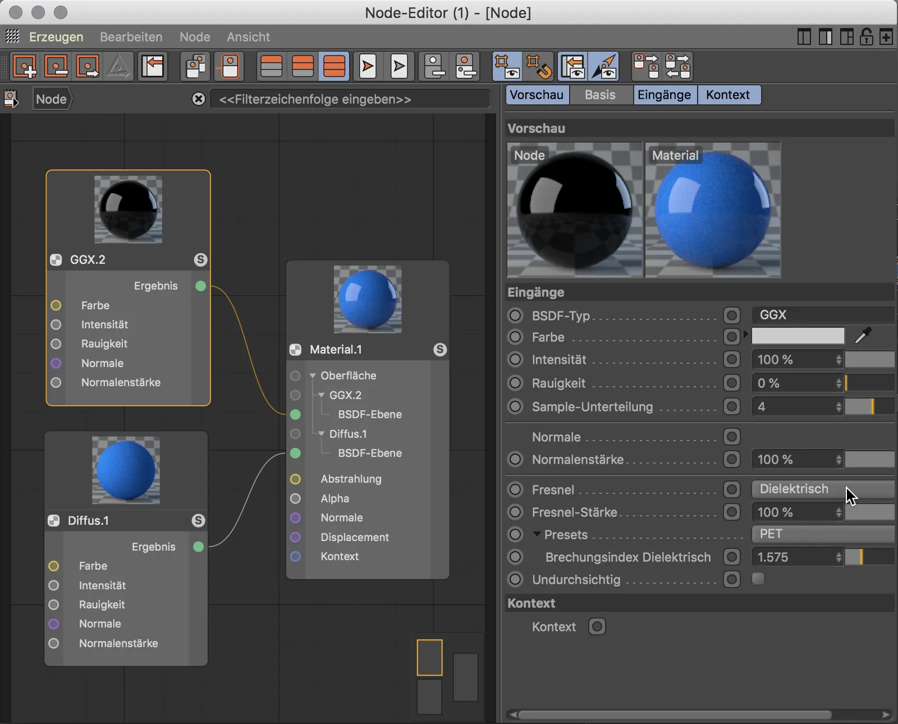
Task: Select the two-thirds orange node display mode icon
Action: click(x=303, y=66)
